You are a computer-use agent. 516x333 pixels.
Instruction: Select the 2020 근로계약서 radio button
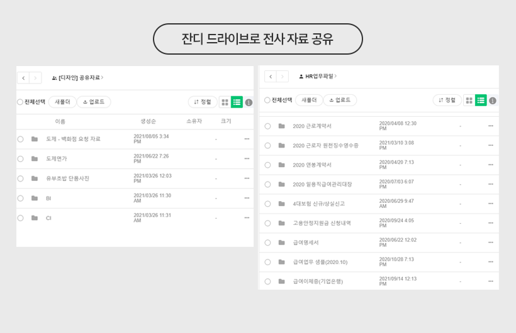pyautogui.click(x=267, y=126)
